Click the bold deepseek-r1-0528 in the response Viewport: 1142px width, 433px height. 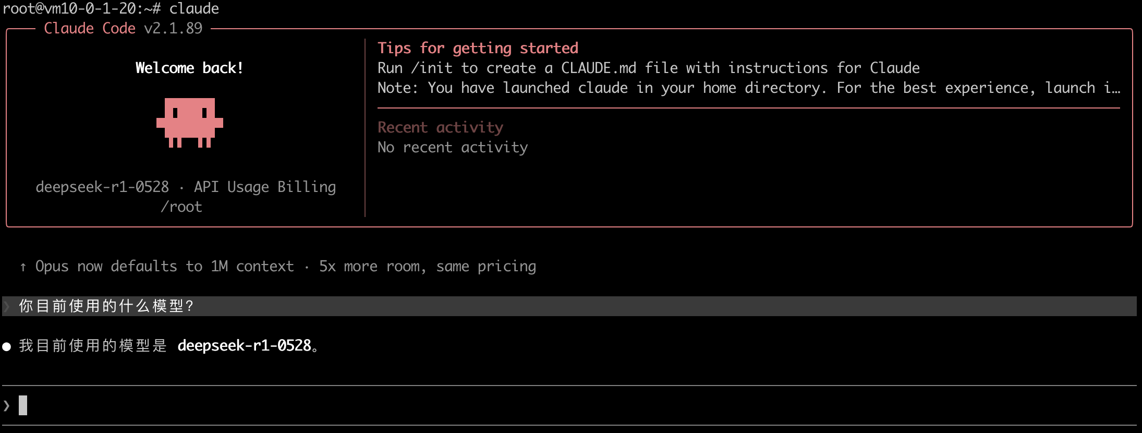click(x=244, y=345)
